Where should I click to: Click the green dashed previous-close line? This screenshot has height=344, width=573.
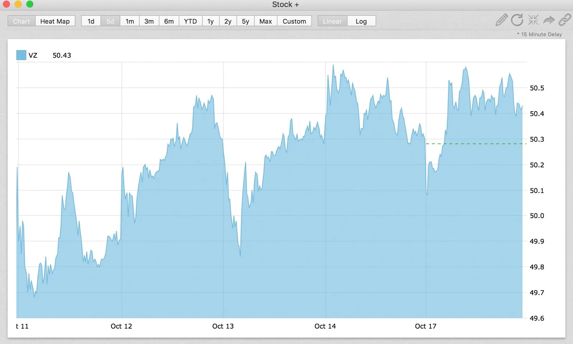[476, 144]
